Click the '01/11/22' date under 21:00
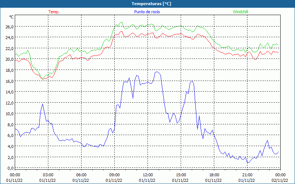Image resolution: width=295 pixels, height=184 pixels. tap(247, 180)
